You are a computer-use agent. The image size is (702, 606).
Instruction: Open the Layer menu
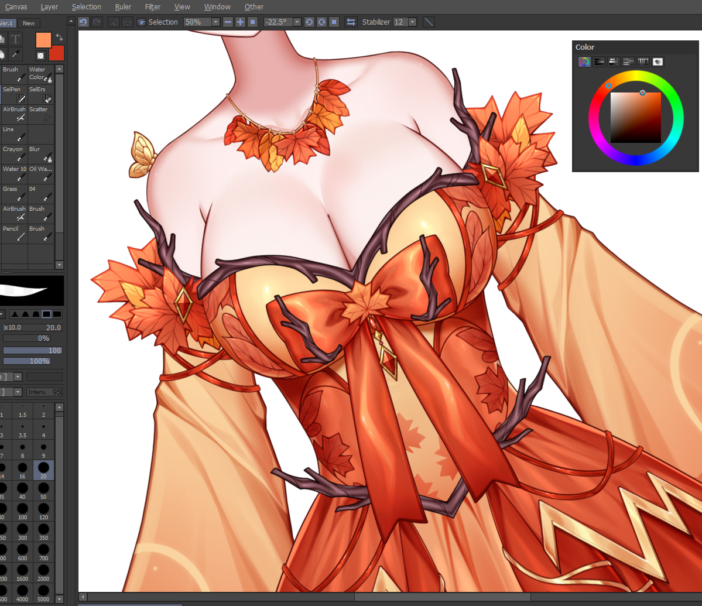[x=49, y=6]
